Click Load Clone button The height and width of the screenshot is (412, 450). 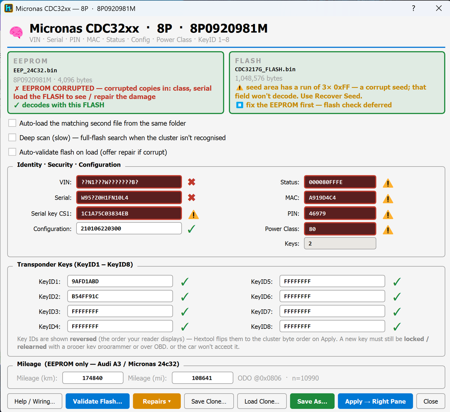click(x=262, y=401)
